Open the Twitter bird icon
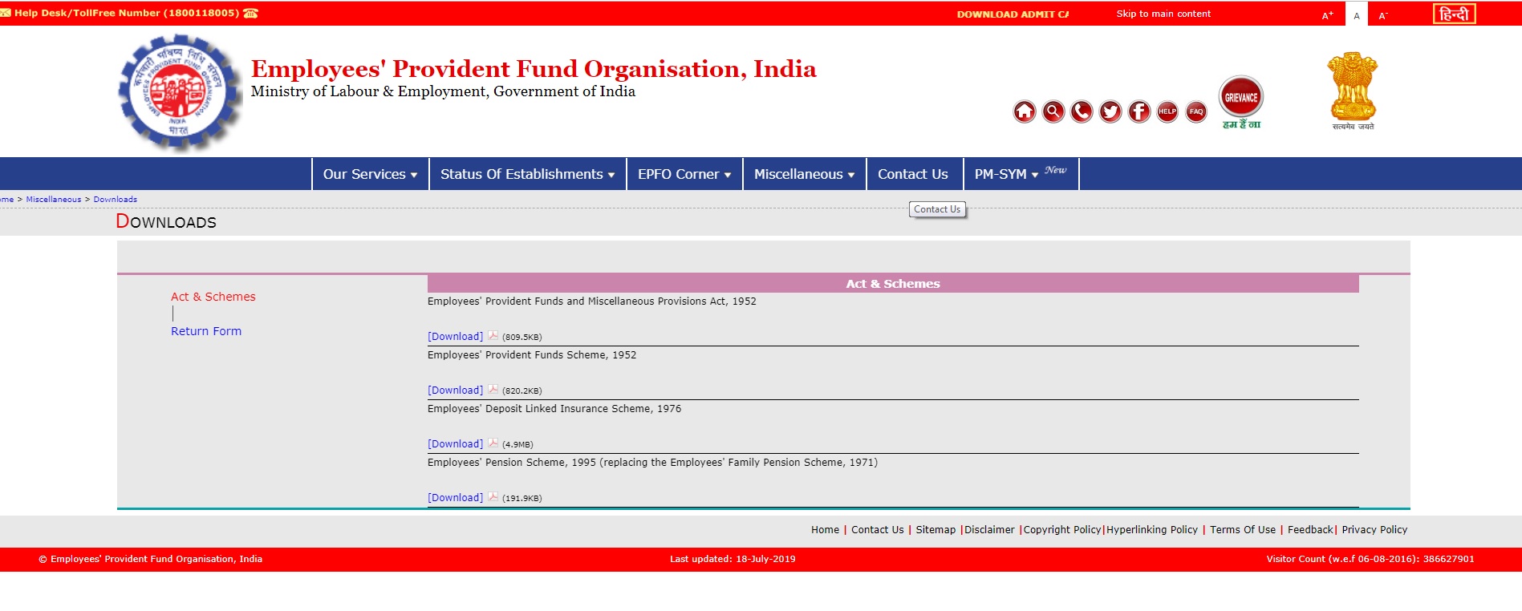 pyautogui.click(x=1110, y=111)
